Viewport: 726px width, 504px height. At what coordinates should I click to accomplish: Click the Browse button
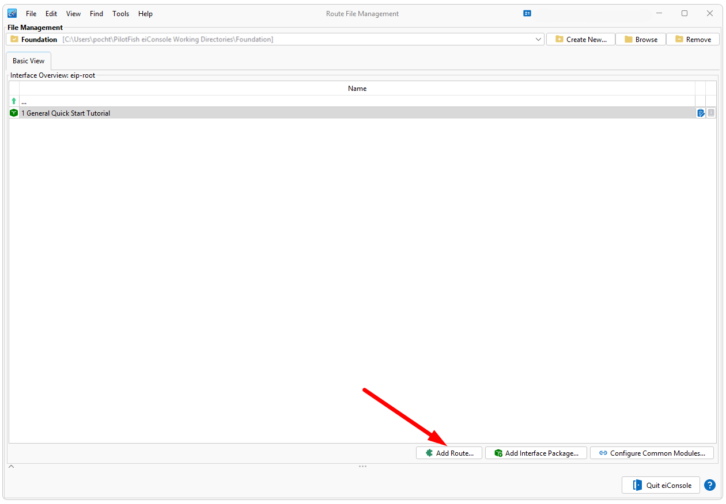point(641,40)
